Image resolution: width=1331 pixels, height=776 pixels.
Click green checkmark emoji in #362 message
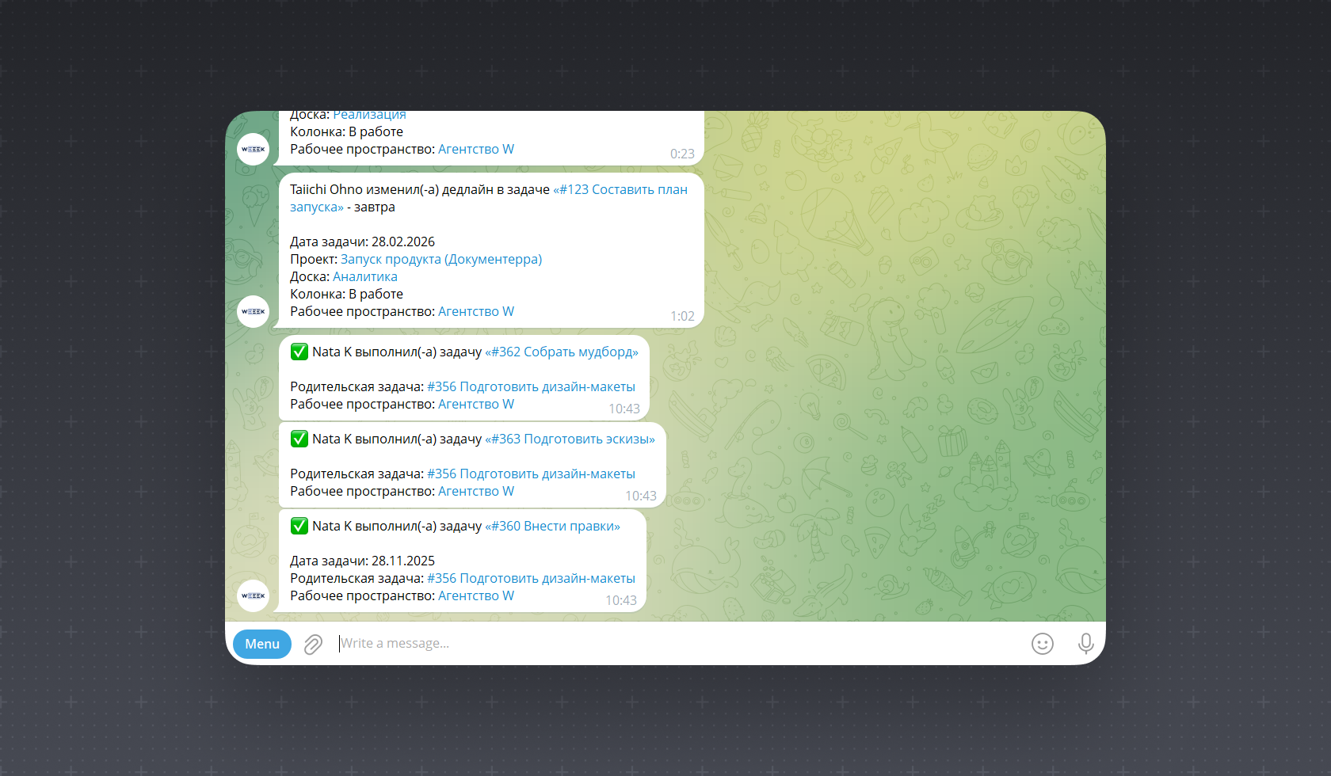click(299, 352)
